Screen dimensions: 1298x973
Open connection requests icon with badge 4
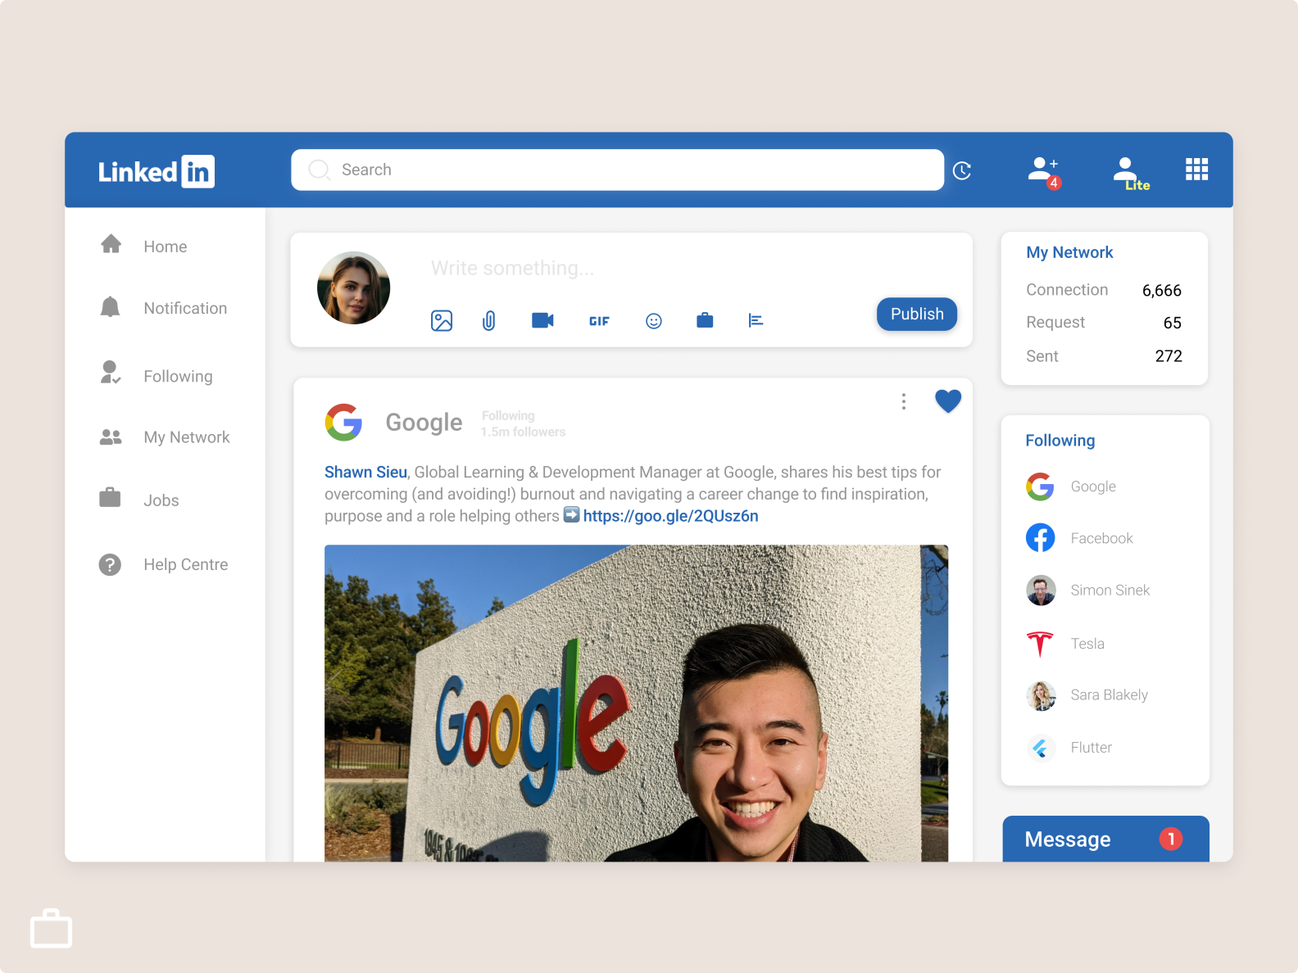coord(1043,171)
